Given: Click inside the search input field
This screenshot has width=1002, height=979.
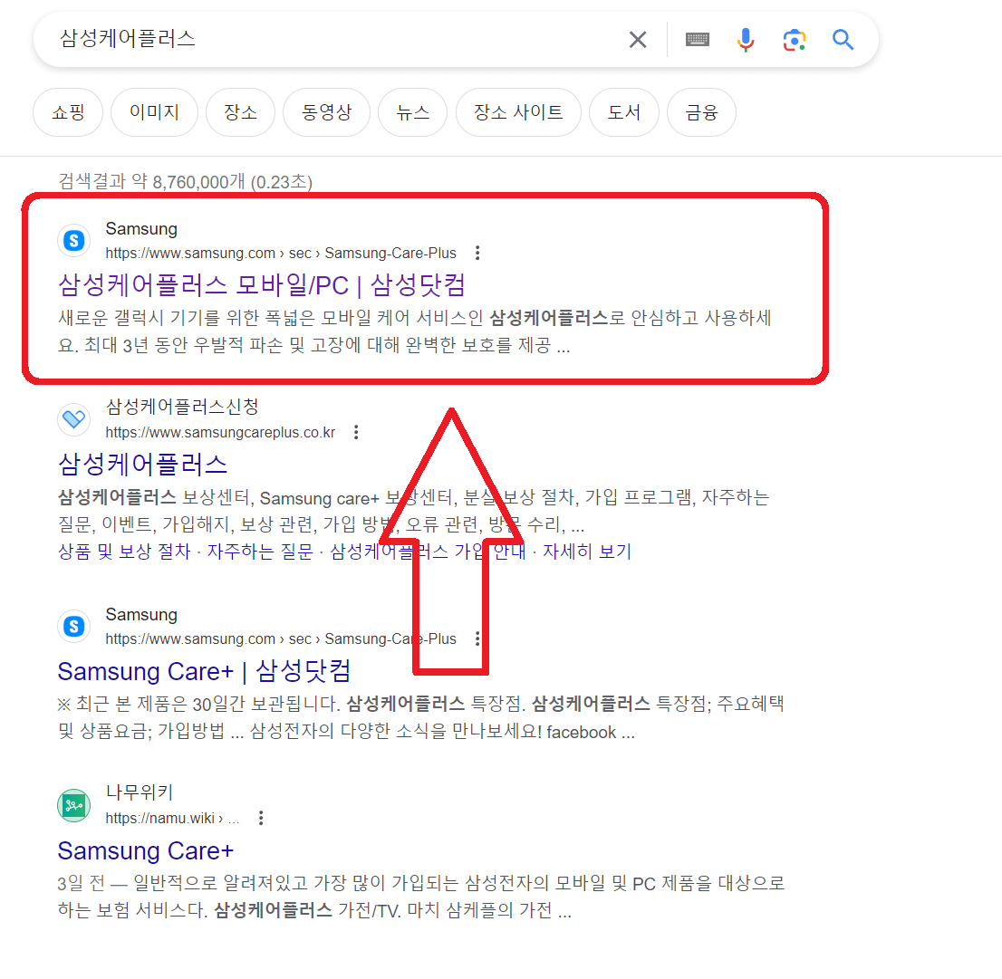Looking at the screenshot, I should coord(272,39).
